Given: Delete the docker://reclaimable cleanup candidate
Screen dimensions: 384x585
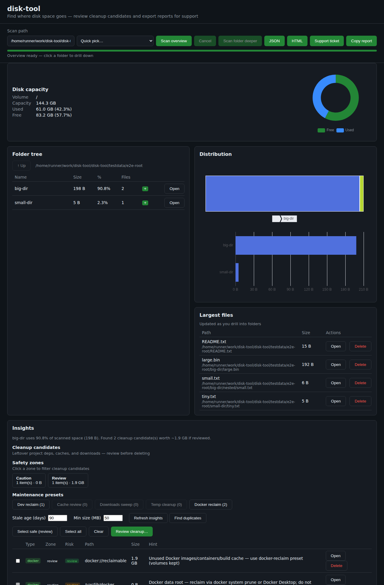Looking at the screenshot, I should pos(336,566).
